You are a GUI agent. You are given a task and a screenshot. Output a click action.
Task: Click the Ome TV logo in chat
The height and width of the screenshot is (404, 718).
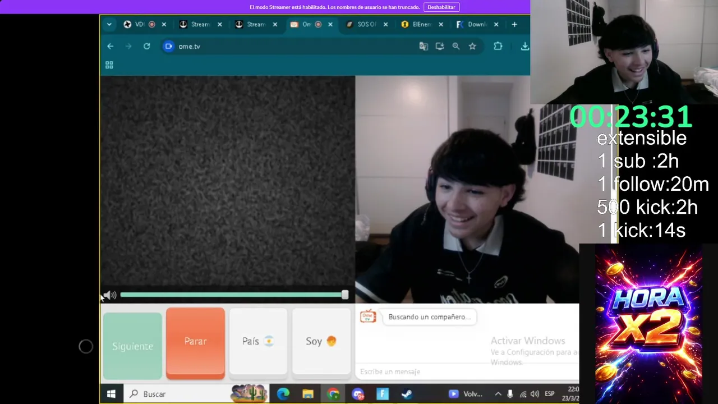(368, 316)
